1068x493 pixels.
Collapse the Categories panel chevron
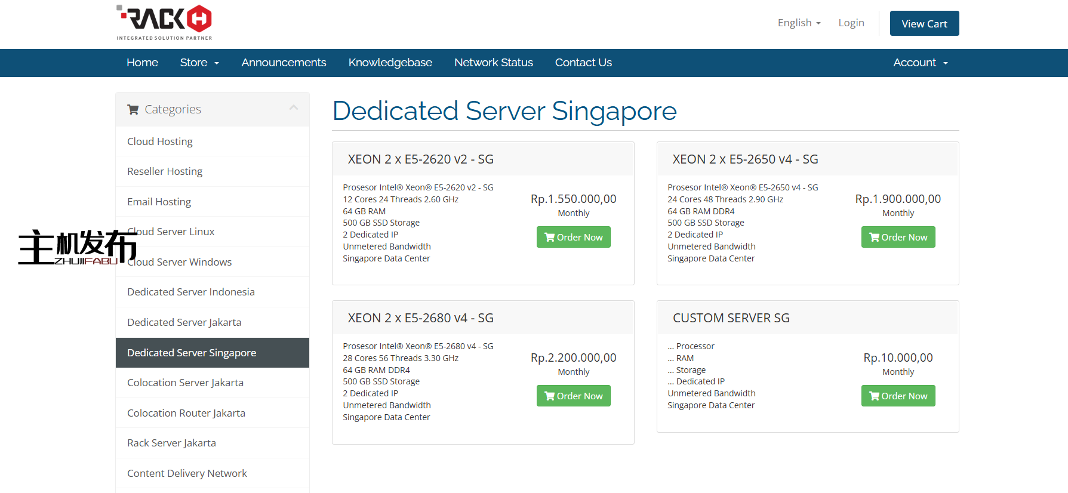[x=293, y=108]
